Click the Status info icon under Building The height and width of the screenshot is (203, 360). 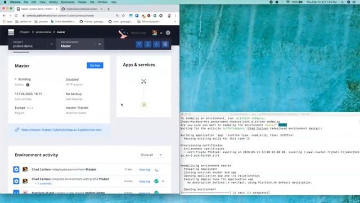point(28,85)
